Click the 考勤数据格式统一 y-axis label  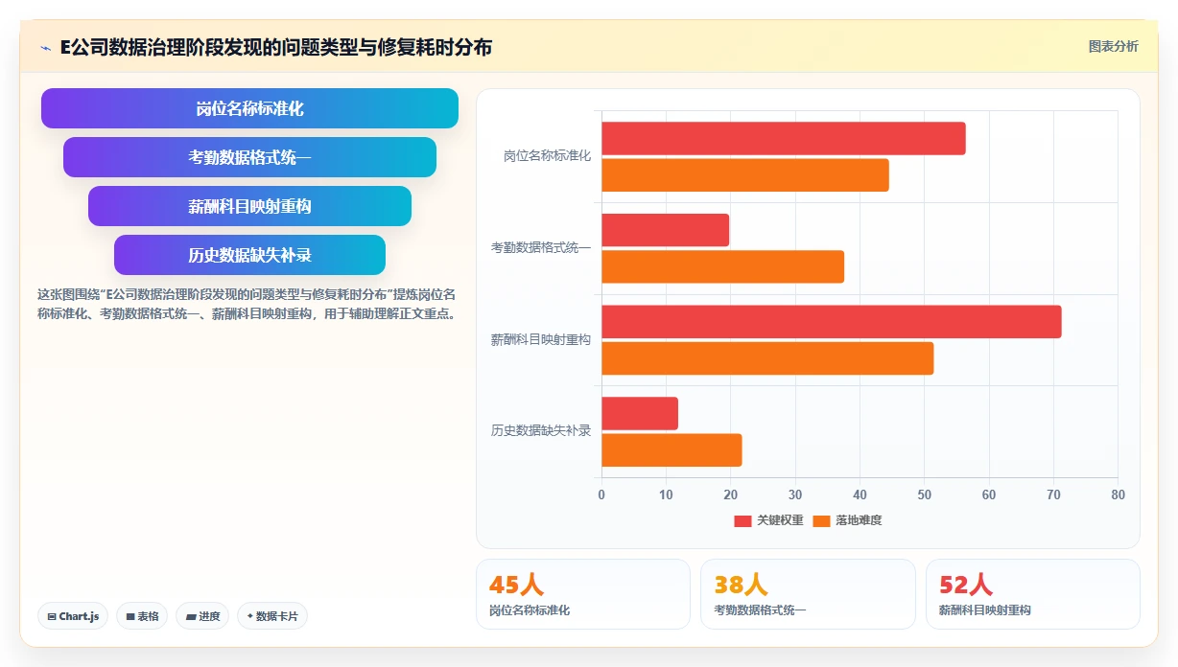(541, 247)
